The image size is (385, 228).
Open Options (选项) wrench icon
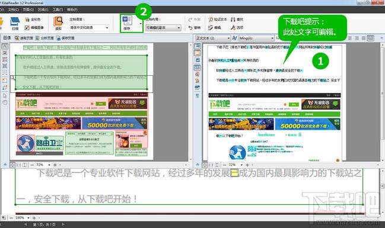(237, 27)
